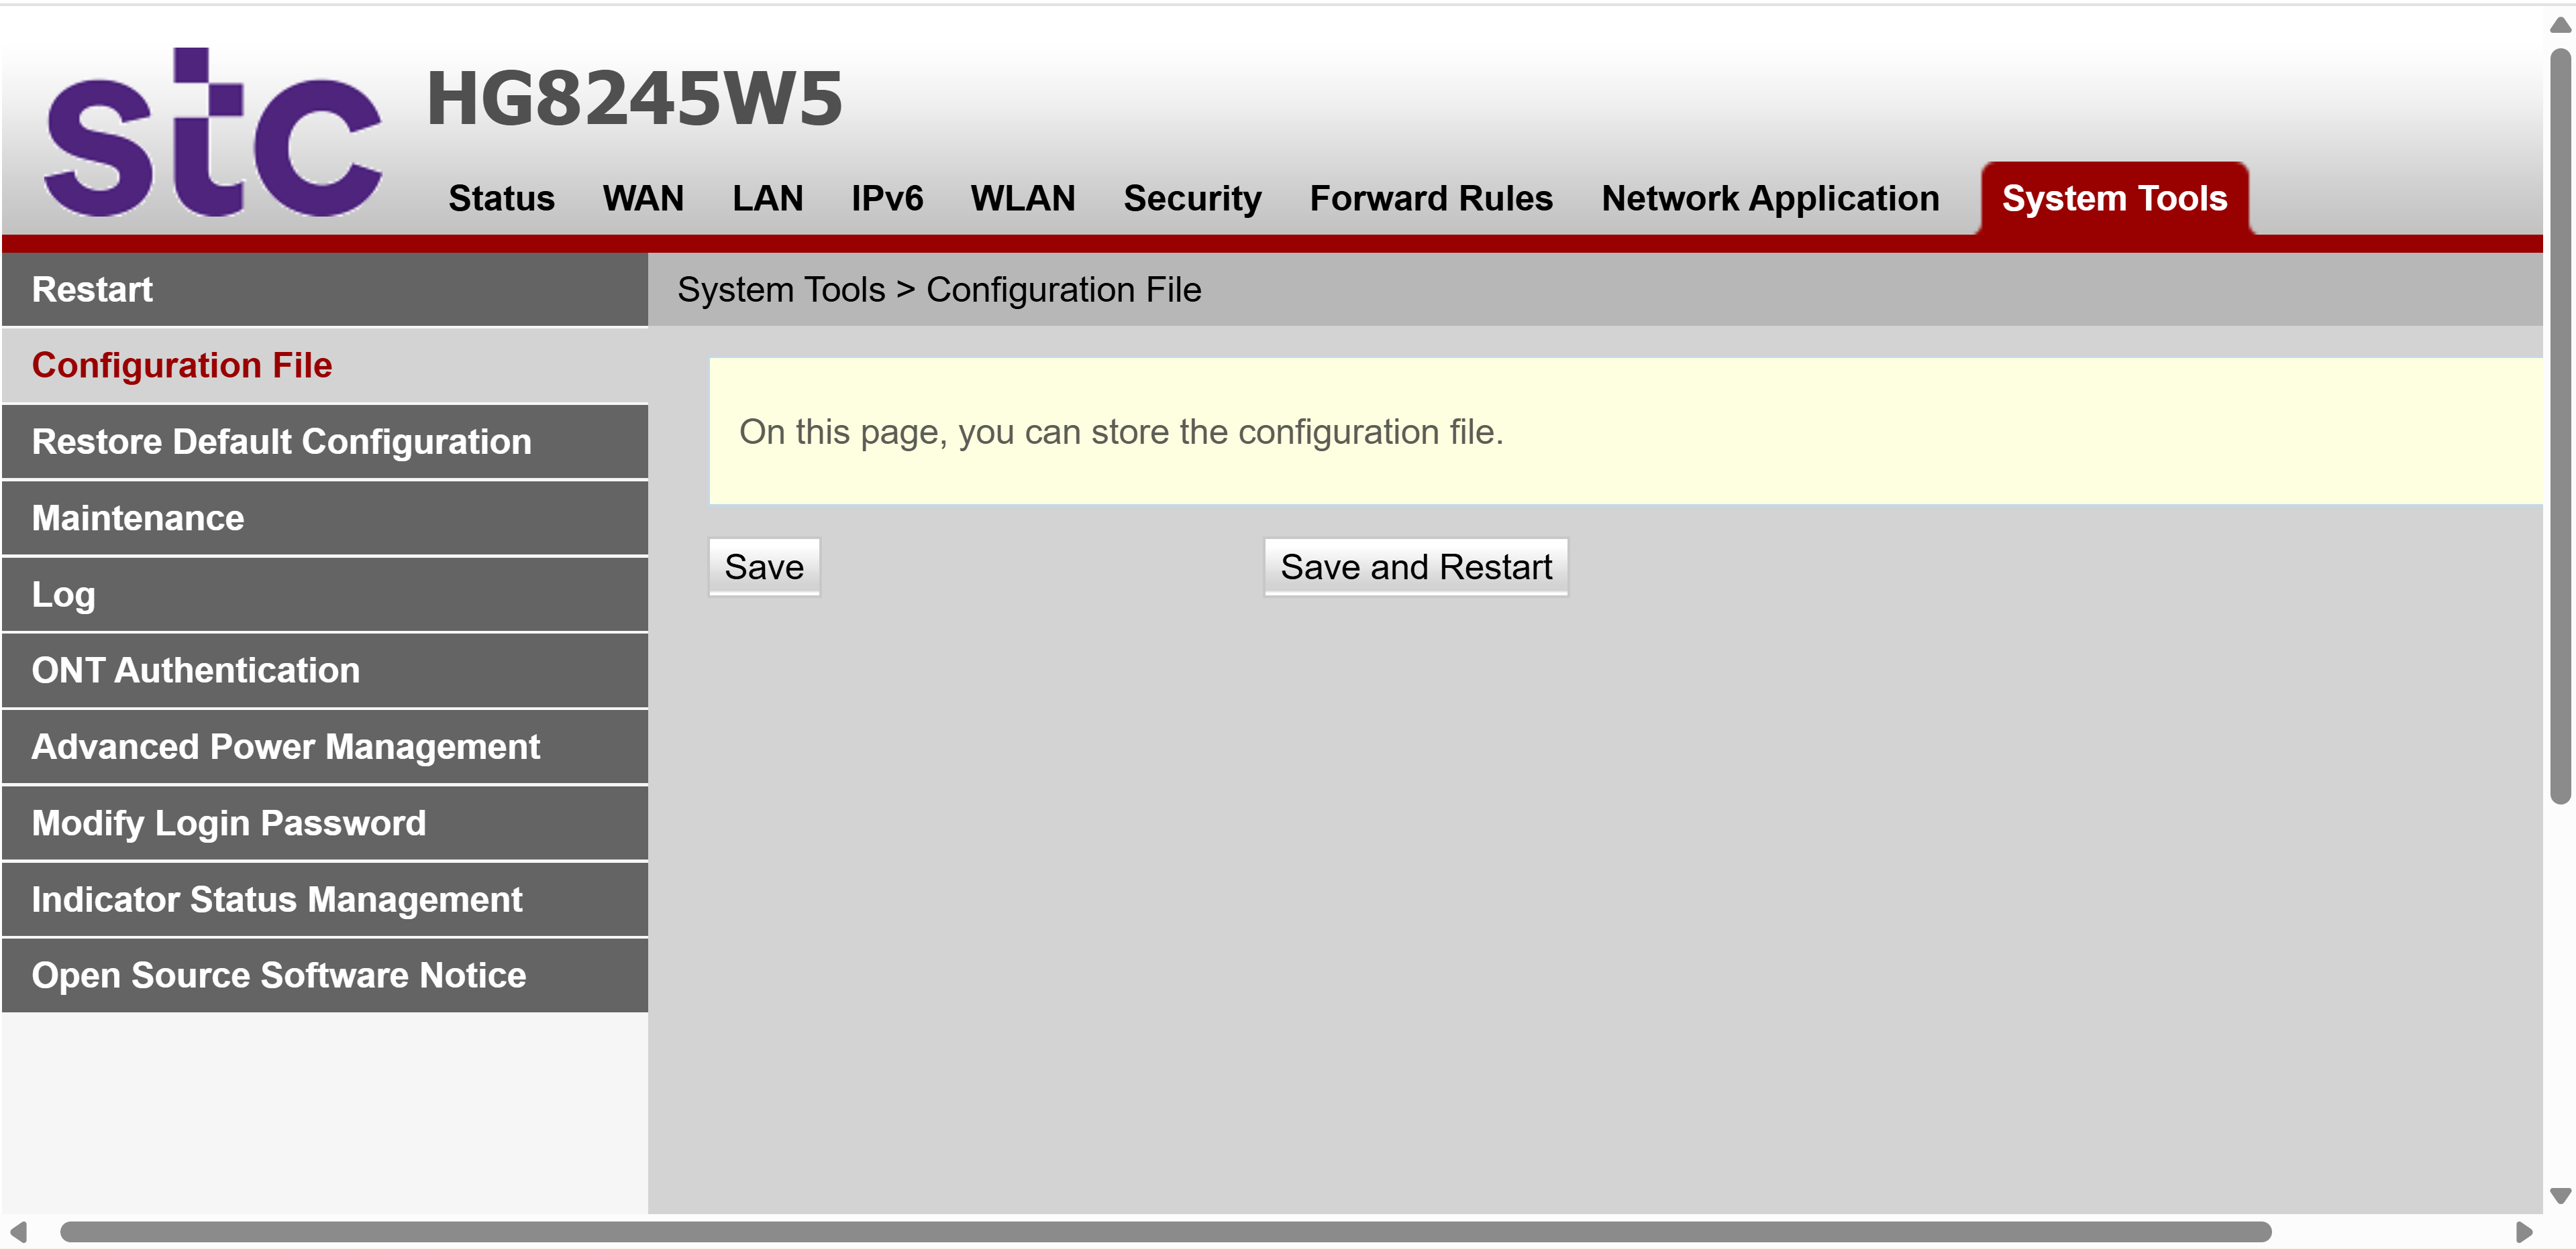Click the horizontal scrollbar right arrow
Image resolution: width=2576 pixels, height=1249 pixels.
(x=2523, y=1232)
